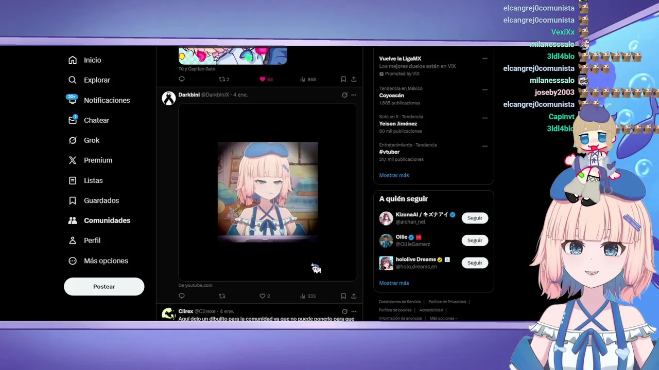The width and height of the screenshot is (659, 370).
Task: Open more options for Yeison Jiménez trend
Action: [x=484, y=118]
